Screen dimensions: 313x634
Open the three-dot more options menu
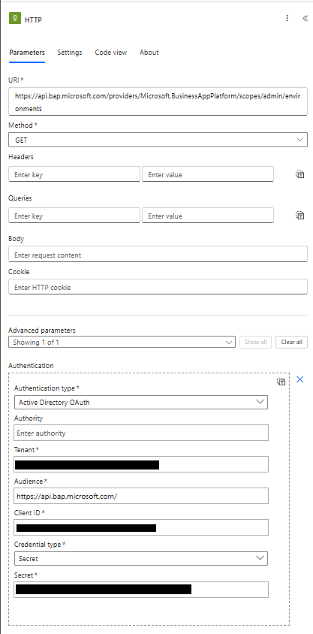click(x=287, y=18)
